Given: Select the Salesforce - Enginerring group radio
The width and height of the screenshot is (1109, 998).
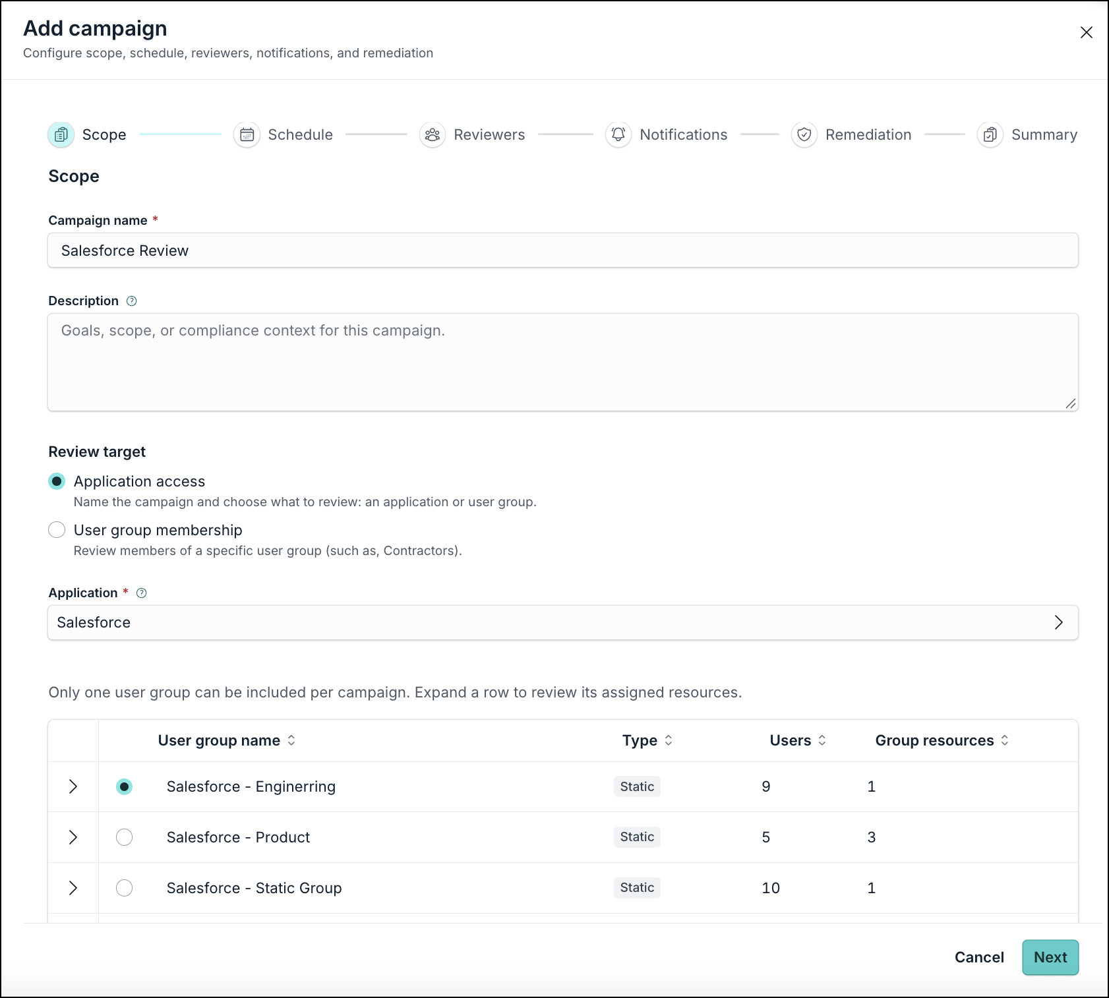Looking at the screenshot, I should click(124, 786).
